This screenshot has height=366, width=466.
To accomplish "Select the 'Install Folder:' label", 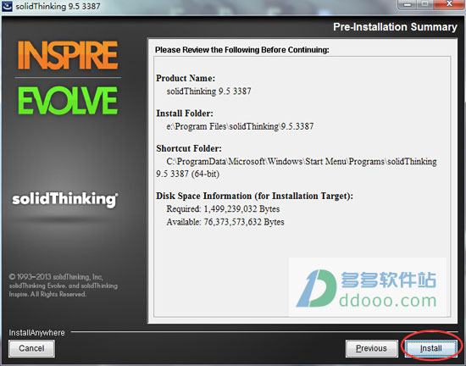I will [185, 114].
